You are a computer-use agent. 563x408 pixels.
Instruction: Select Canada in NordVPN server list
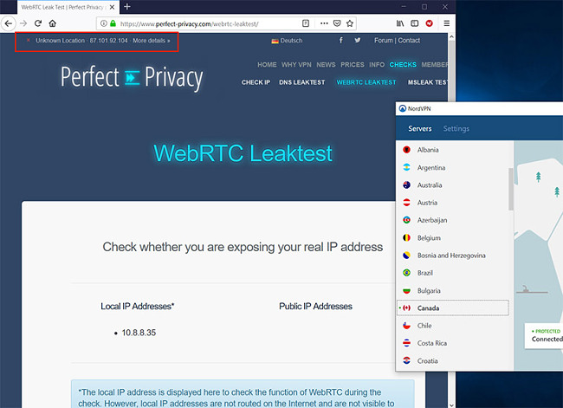tap(452, 308)
